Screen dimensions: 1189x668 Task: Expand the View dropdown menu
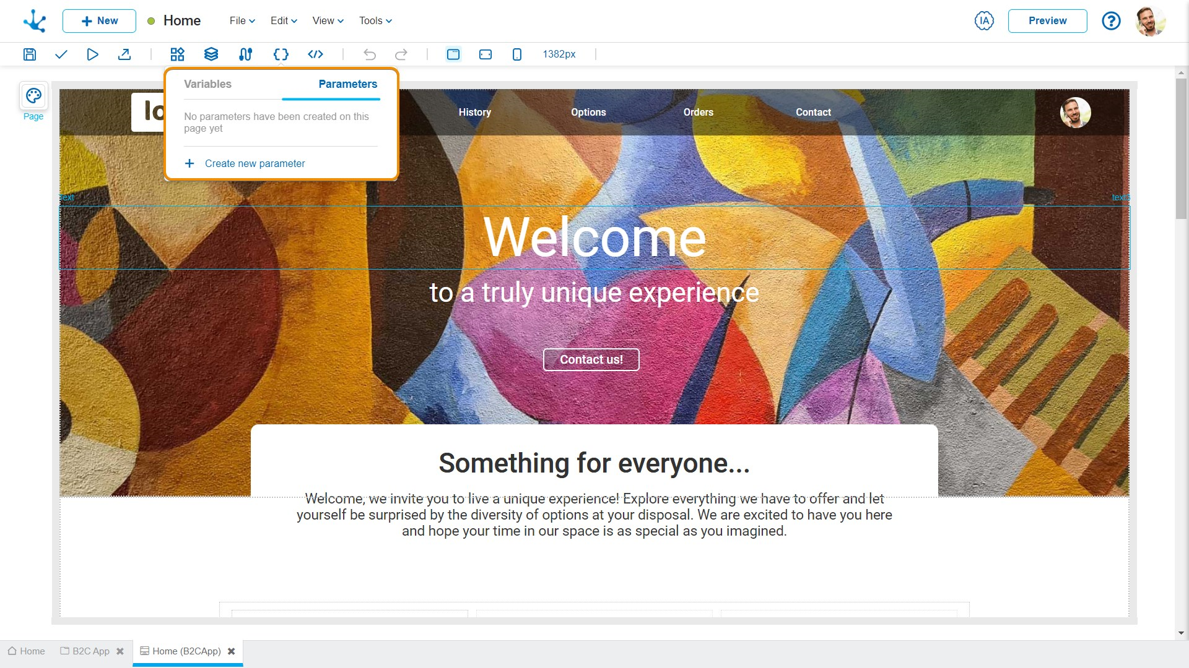(328, 20)
